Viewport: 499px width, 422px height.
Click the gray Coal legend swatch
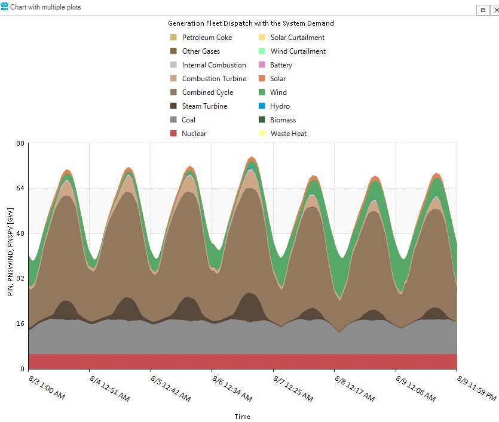(173, 120)
